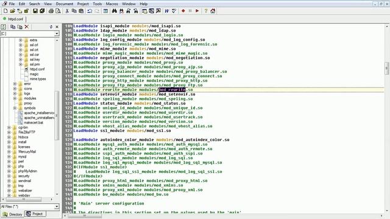Image resolution: width=390 pixels, height=219 pixels.
Task: Expand the htdocs folder node
Action: pos(9,137)
